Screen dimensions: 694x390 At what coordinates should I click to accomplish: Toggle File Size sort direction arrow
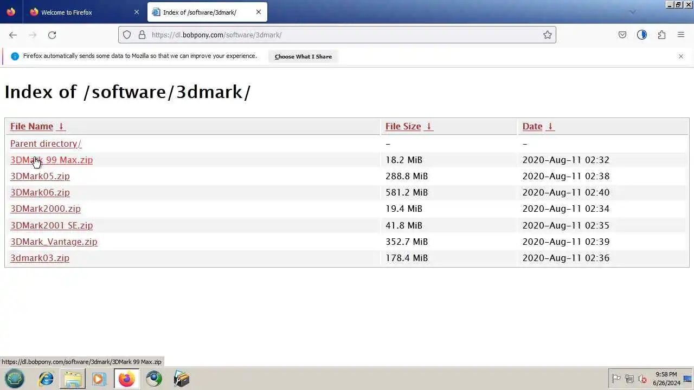428,126
